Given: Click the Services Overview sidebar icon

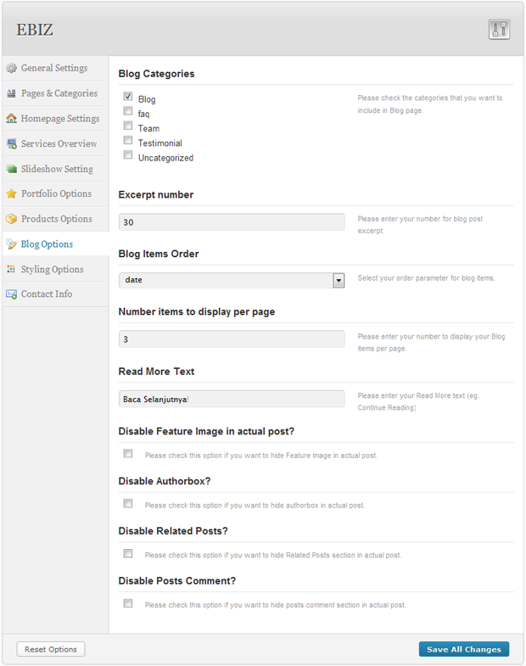Looking at the screenshot, I should pos(11,143).
